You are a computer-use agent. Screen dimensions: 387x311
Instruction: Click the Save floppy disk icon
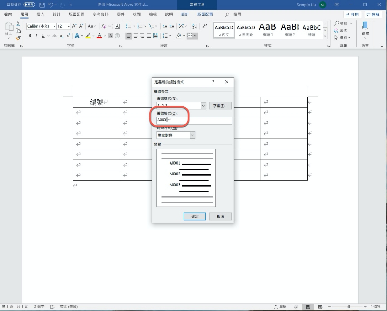pyautogui.click(x=42, y=5)
